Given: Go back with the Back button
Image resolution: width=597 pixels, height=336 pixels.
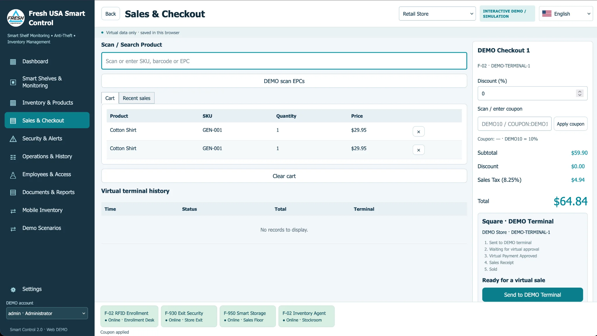Looking at the screenshot, I should coord(111,14).
